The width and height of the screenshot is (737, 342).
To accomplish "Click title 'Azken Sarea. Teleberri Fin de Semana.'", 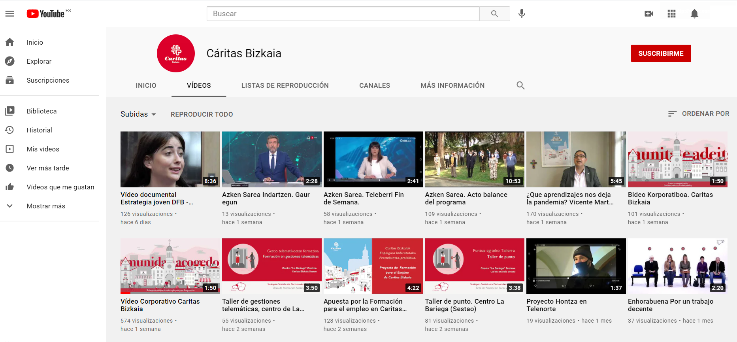I will click(x=364, y=198).
